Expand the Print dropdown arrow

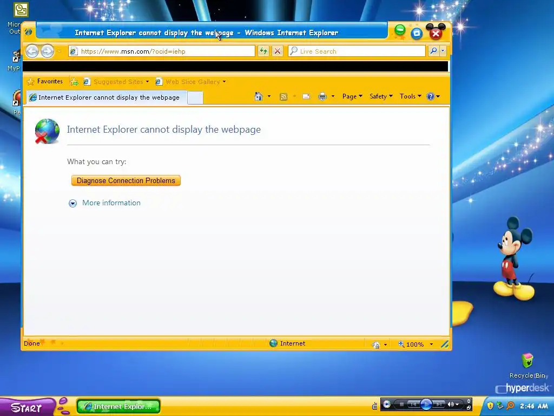point(333,96)
